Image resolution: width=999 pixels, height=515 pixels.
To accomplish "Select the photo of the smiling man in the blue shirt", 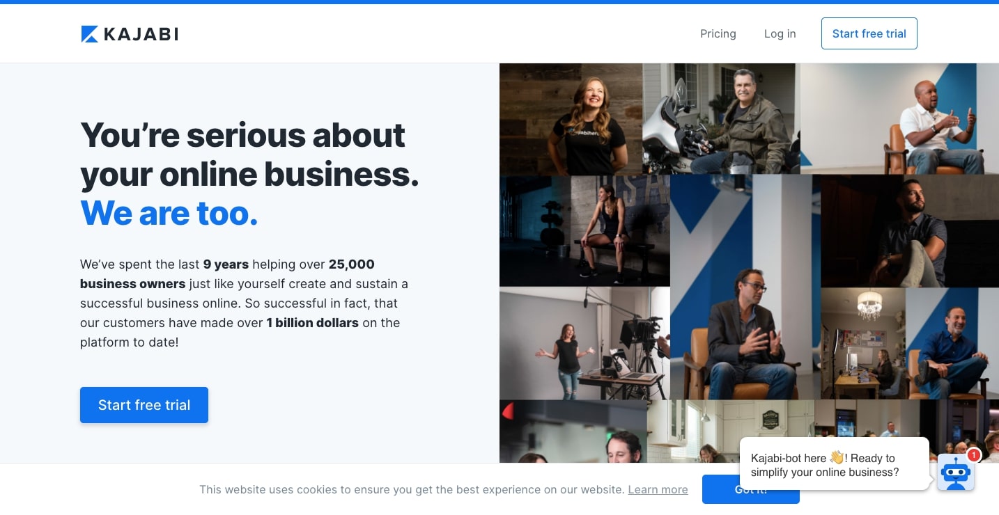I will click(x=952, y=343).
